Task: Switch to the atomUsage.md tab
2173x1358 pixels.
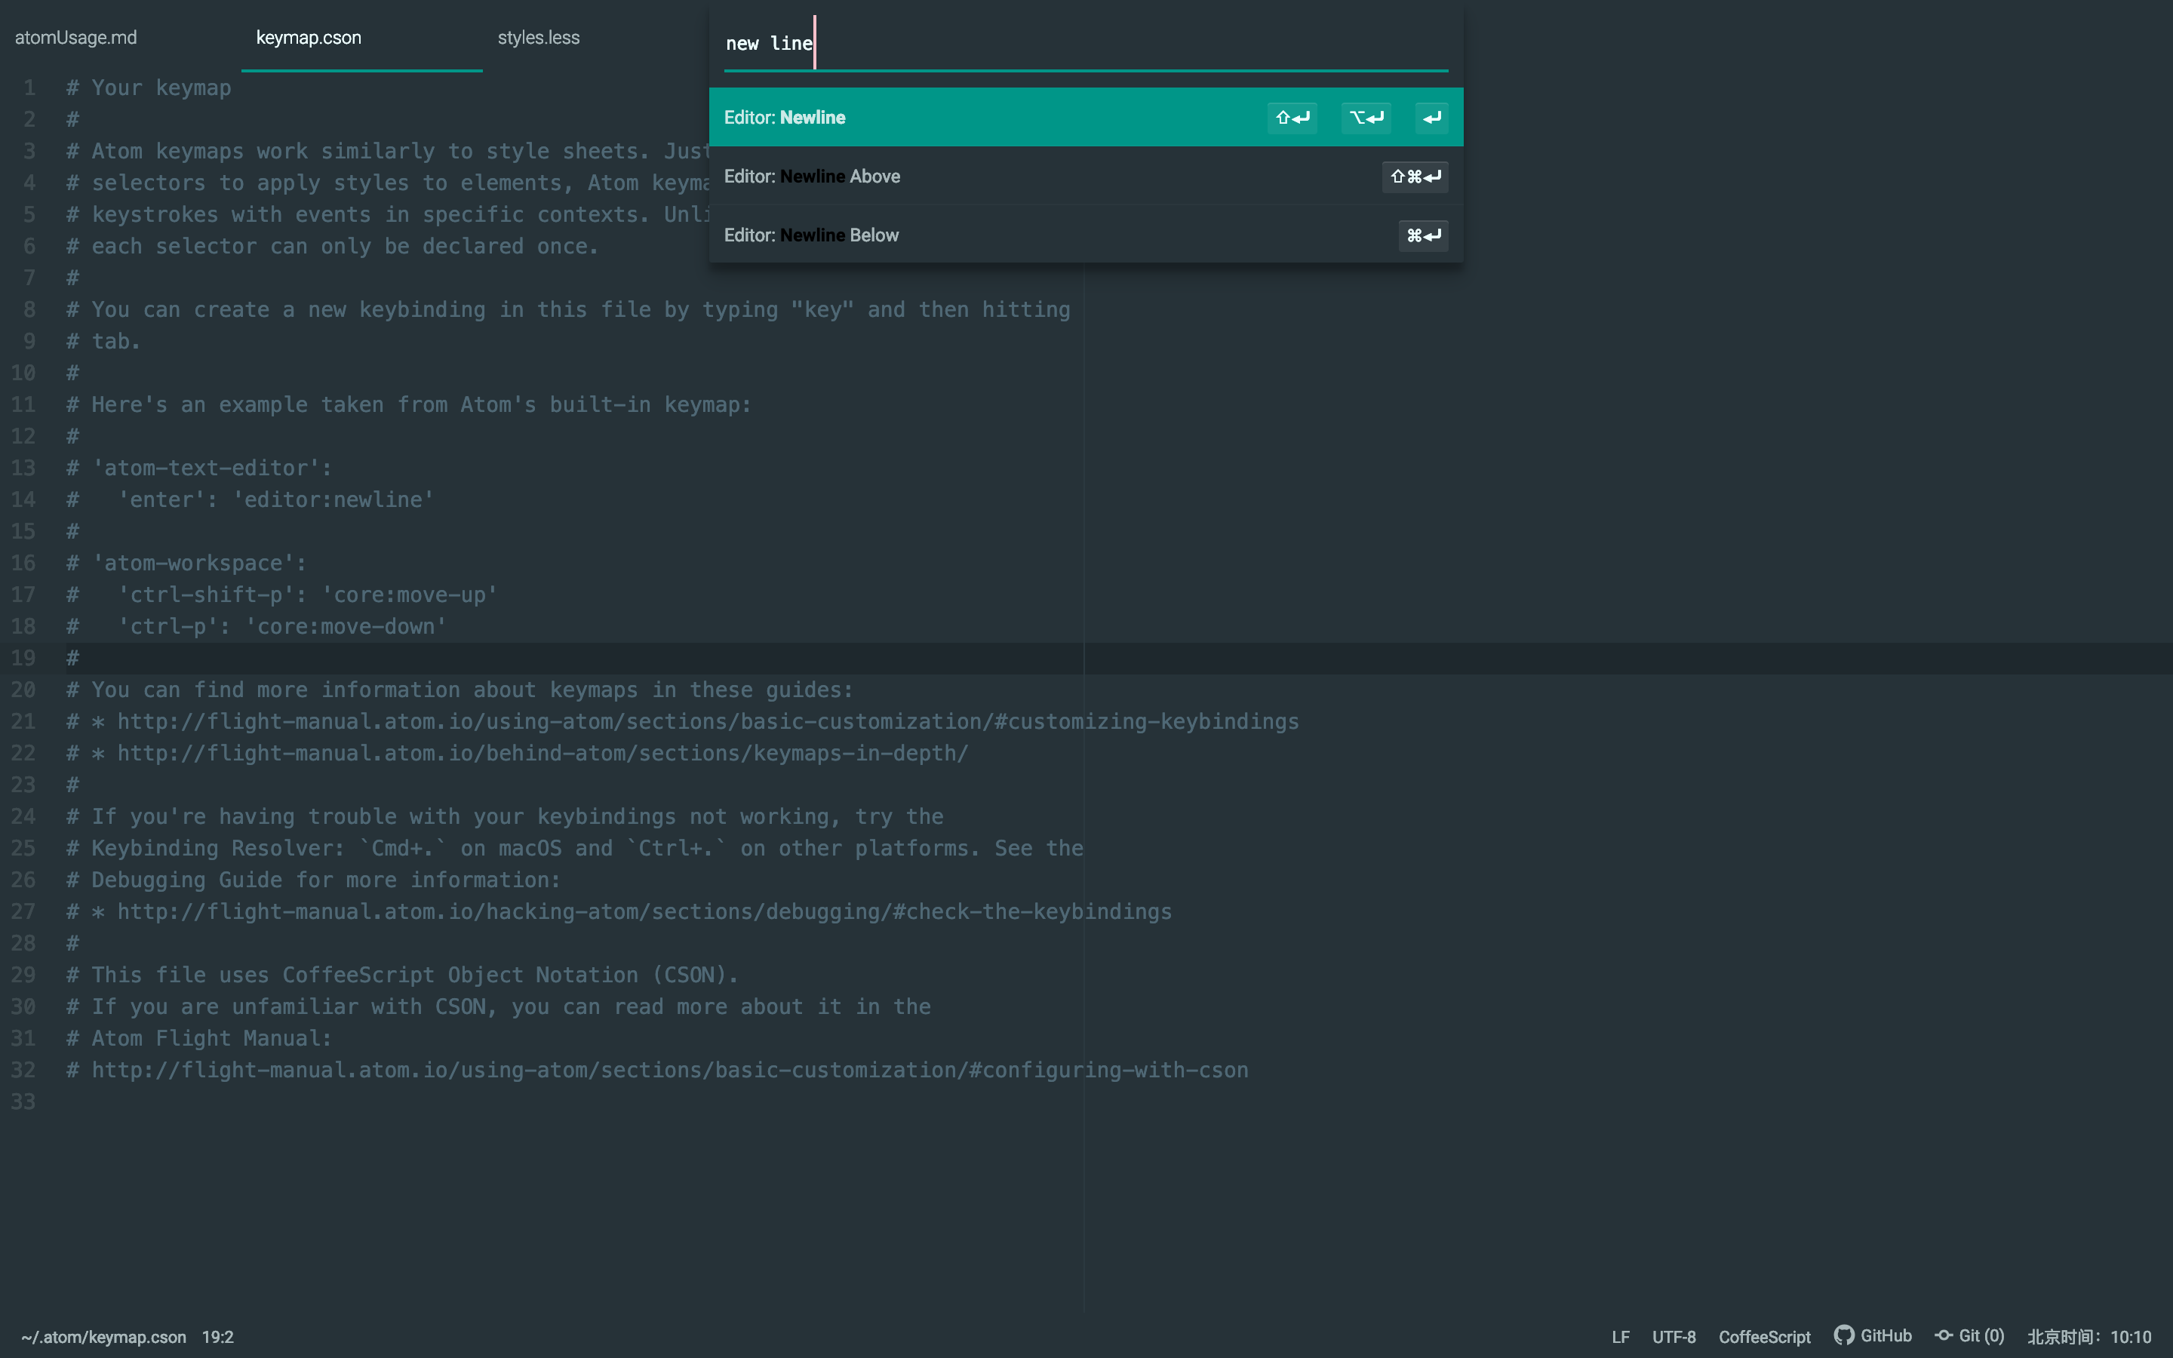Action: [x=76, y=38]
